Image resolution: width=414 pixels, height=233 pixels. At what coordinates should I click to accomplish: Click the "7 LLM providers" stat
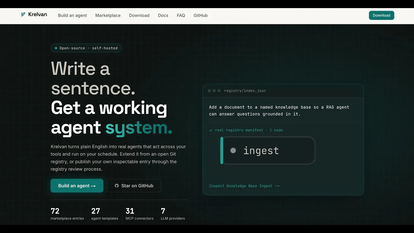(173, 214)
